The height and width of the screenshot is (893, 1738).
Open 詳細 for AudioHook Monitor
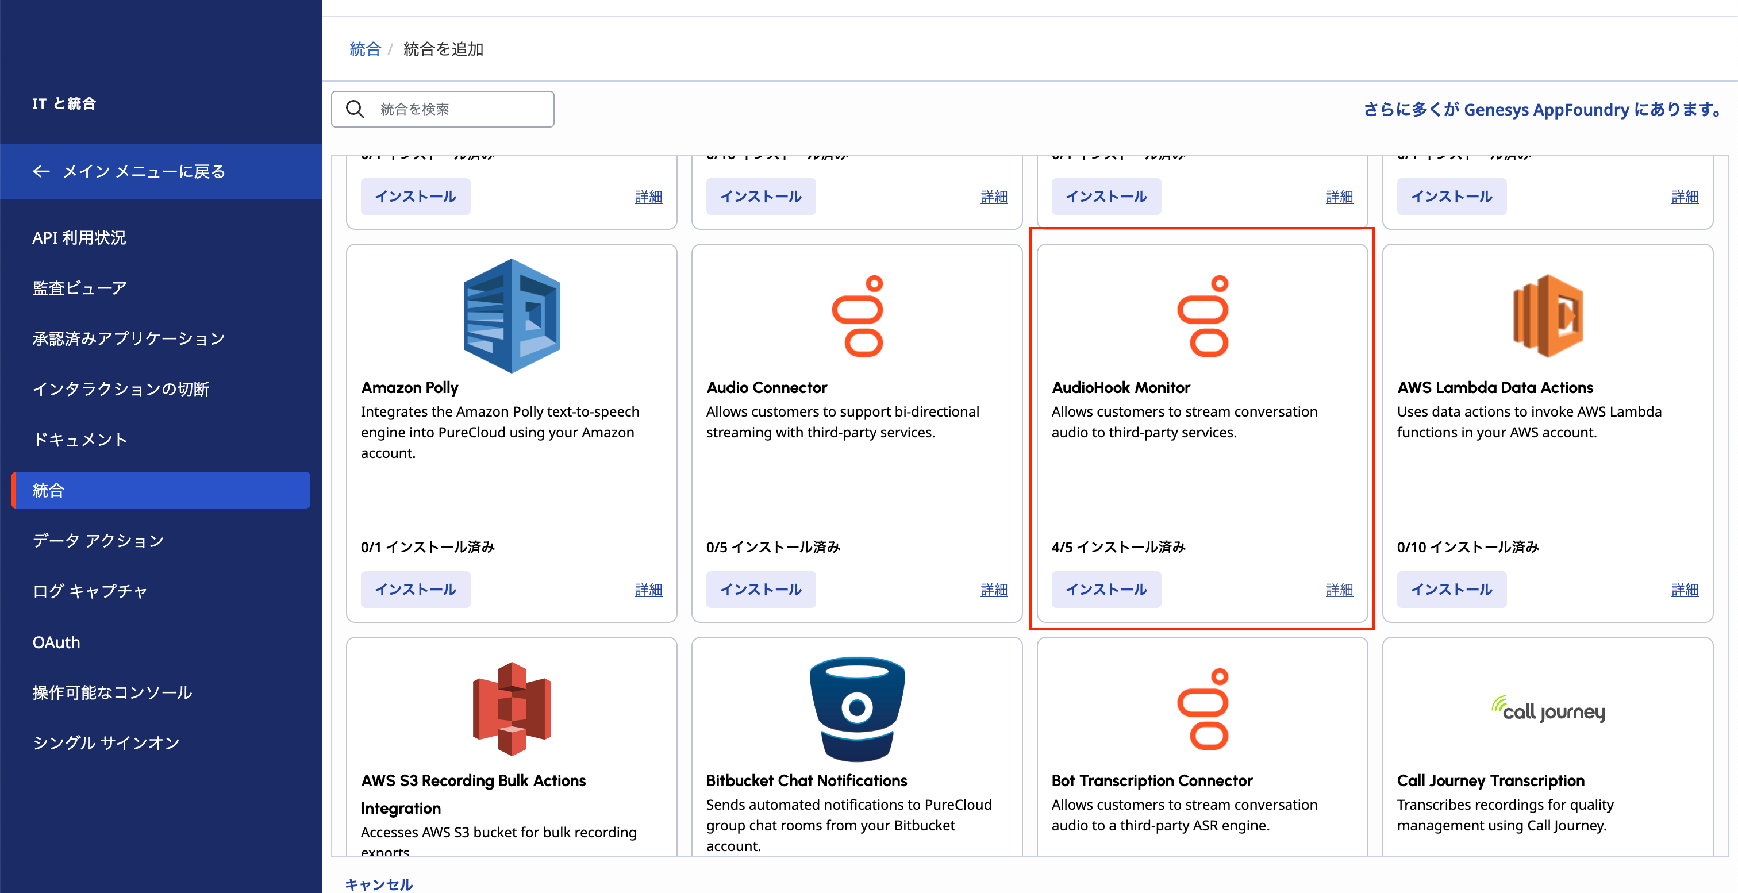click(1339, 590)
